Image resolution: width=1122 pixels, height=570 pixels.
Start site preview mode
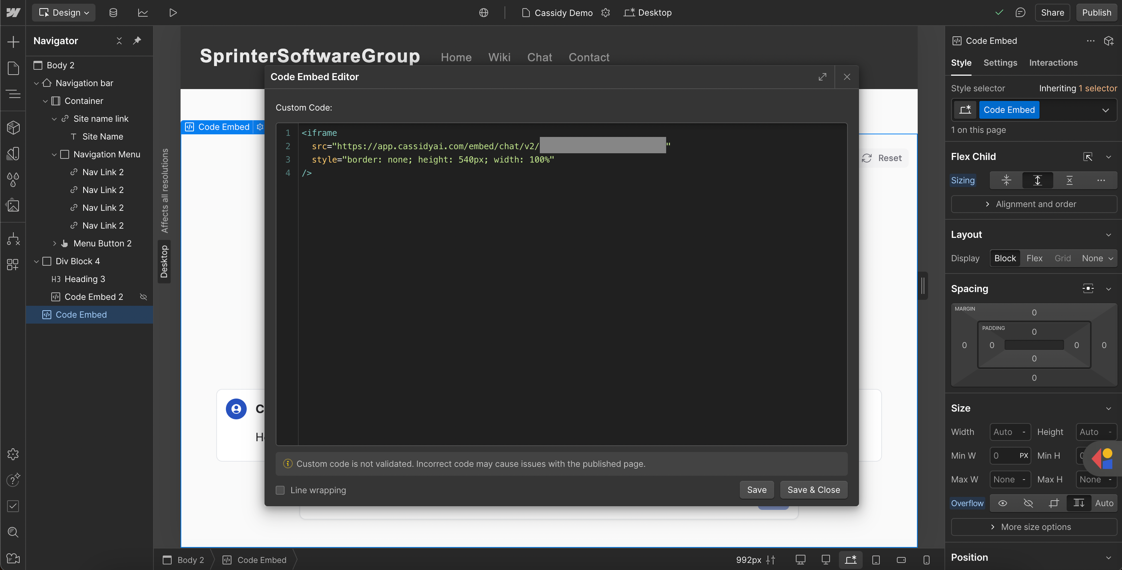(x=173, y=12)
